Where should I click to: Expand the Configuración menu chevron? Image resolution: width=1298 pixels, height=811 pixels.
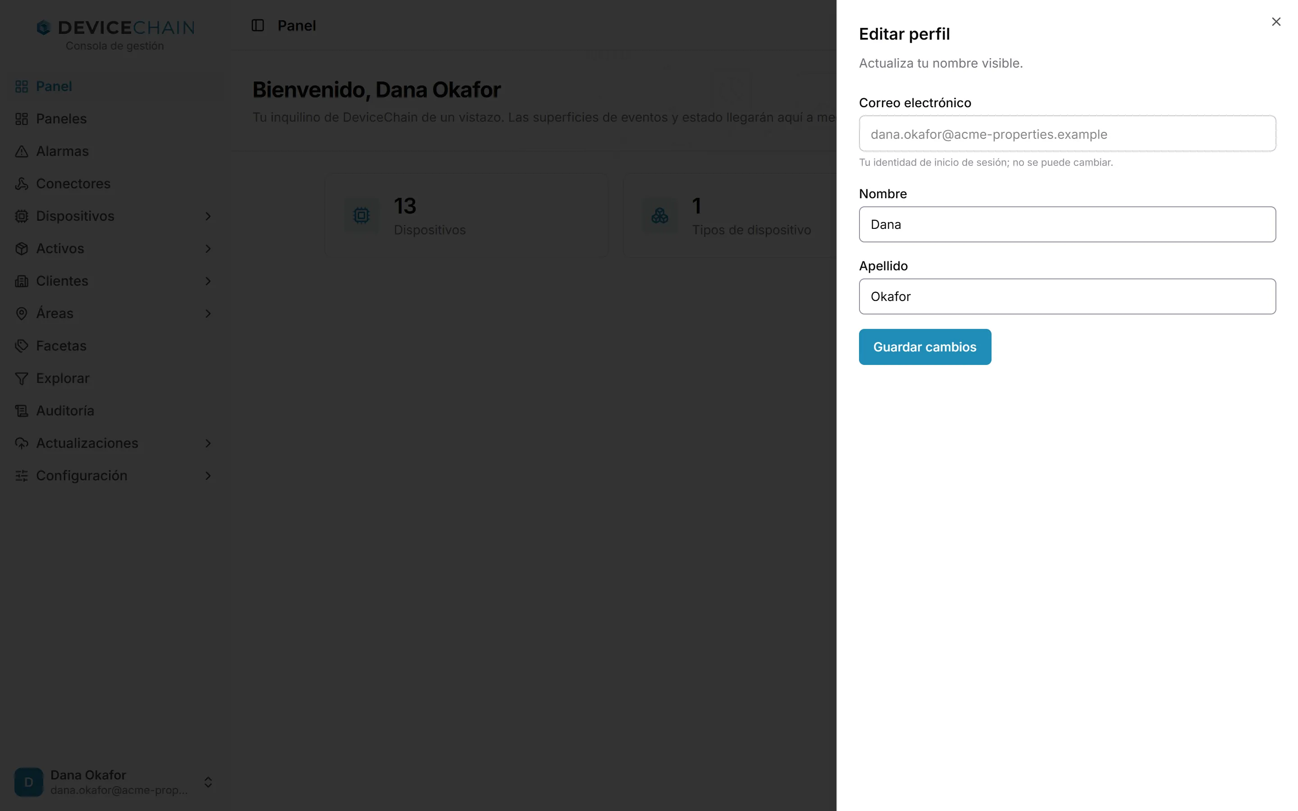tap(208, 476)
